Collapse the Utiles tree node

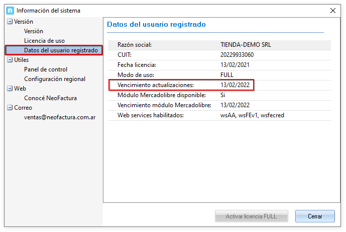coord(10,60)
